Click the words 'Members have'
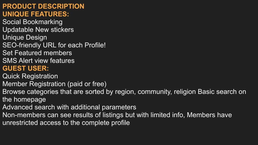This screenshot has height=145, width=258. pyautogui.click(x=209, y=115)
